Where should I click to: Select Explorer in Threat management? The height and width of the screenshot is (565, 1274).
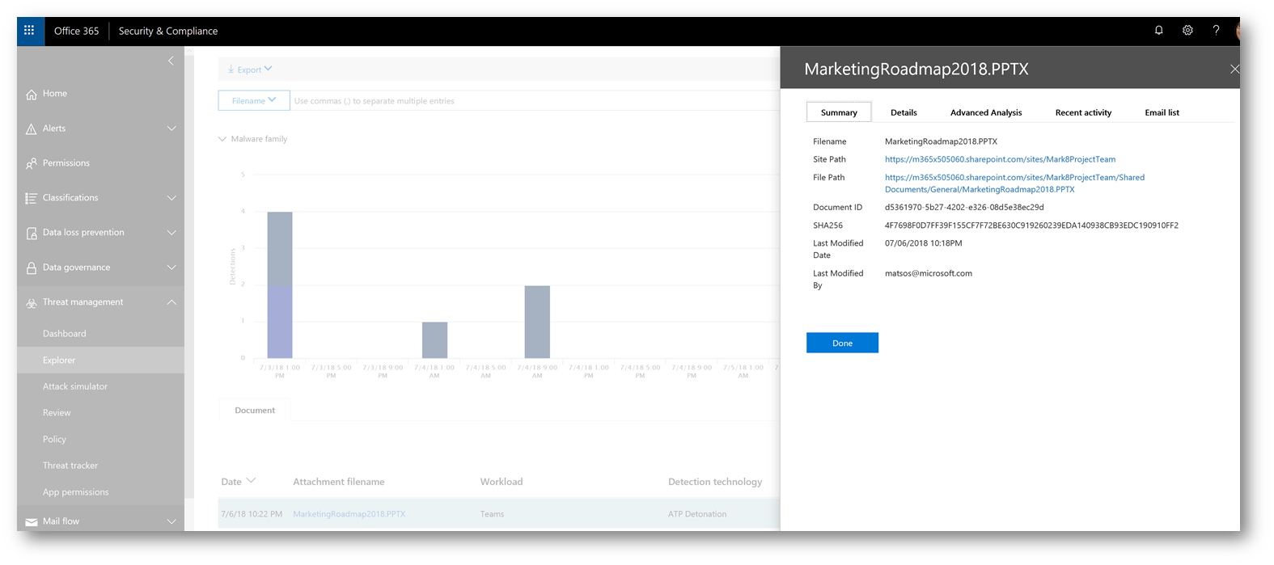click(100, 361)
